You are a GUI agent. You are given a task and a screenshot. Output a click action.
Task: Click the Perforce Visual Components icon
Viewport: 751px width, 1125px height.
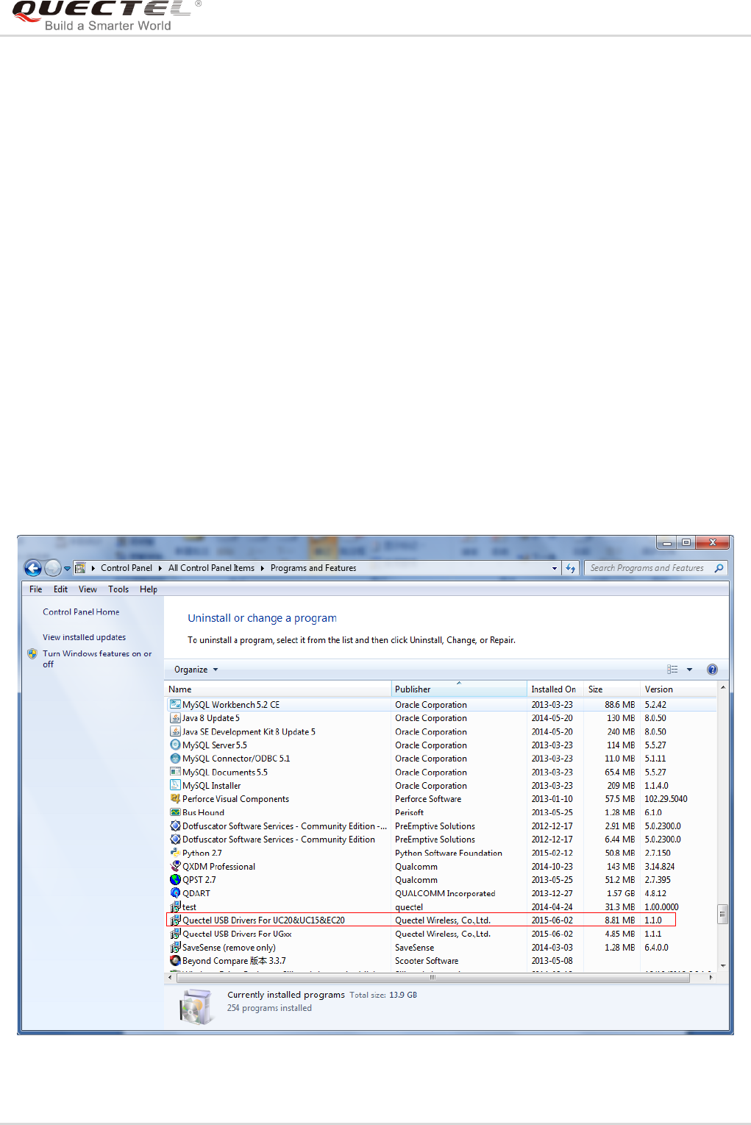click(175, 799)
